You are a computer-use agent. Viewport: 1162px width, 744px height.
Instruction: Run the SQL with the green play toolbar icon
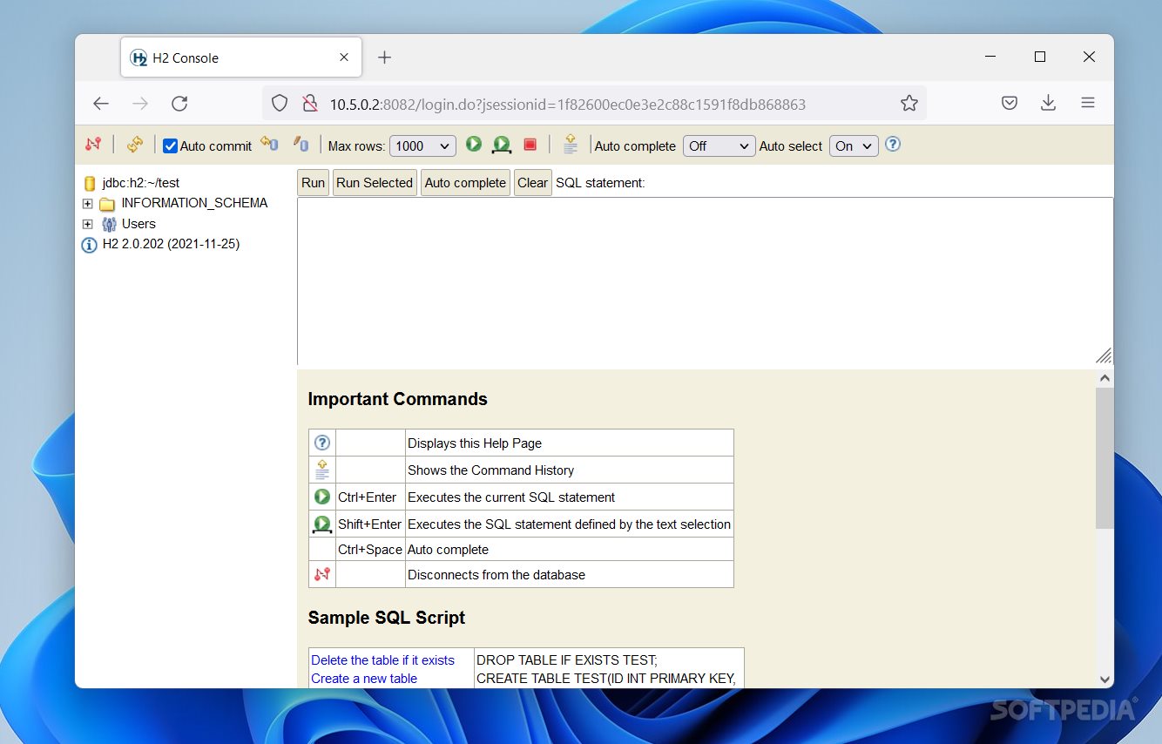point(473,145)
